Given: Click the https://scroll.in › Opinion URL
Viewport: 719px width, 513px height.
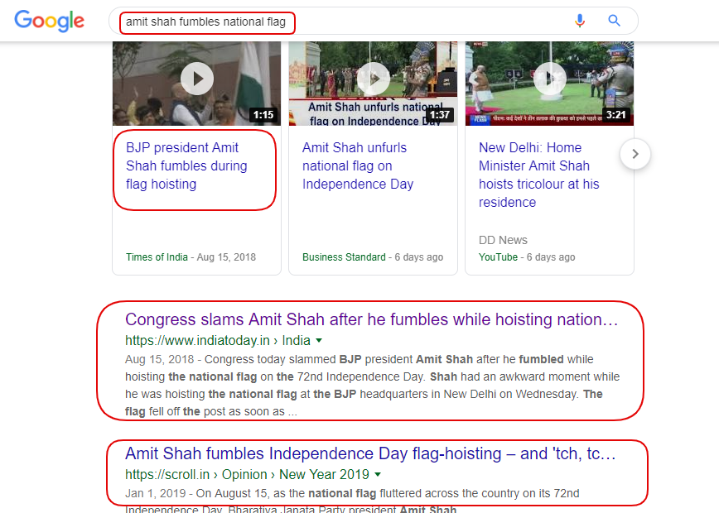Looking at the screenshot, I should pyautogui.click(x=247, y=475).
